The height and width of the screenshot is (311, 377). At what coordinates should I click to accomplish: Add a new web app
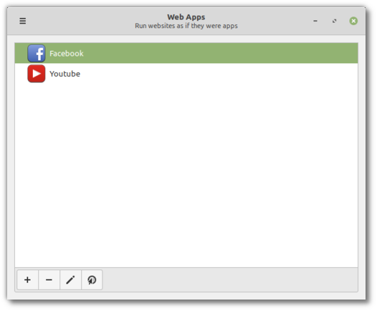click(27, 279)
